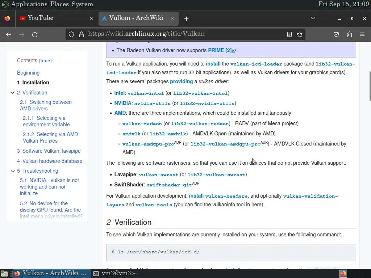Go to 5 Troubleshooting in contents

tap(37, 171)
